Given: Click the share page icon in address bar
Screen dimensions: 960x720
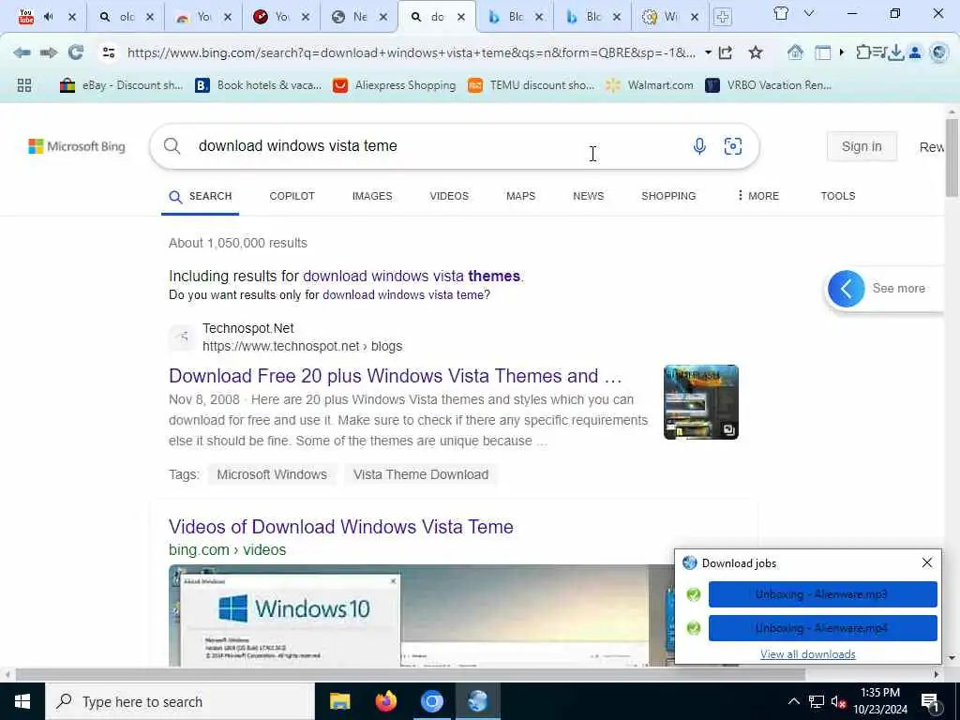Looking at the screenshot, I should [726, 52].
